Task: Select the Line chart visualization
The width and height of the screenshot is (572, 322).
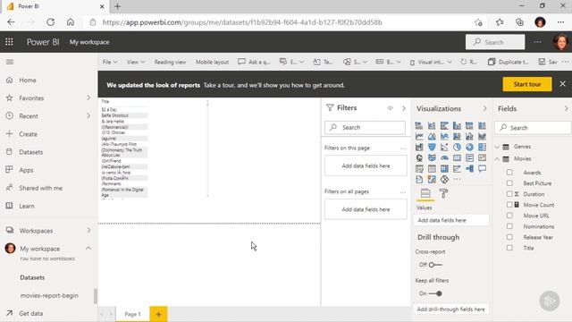Action: pyautogui.click(x=419, y=137)
